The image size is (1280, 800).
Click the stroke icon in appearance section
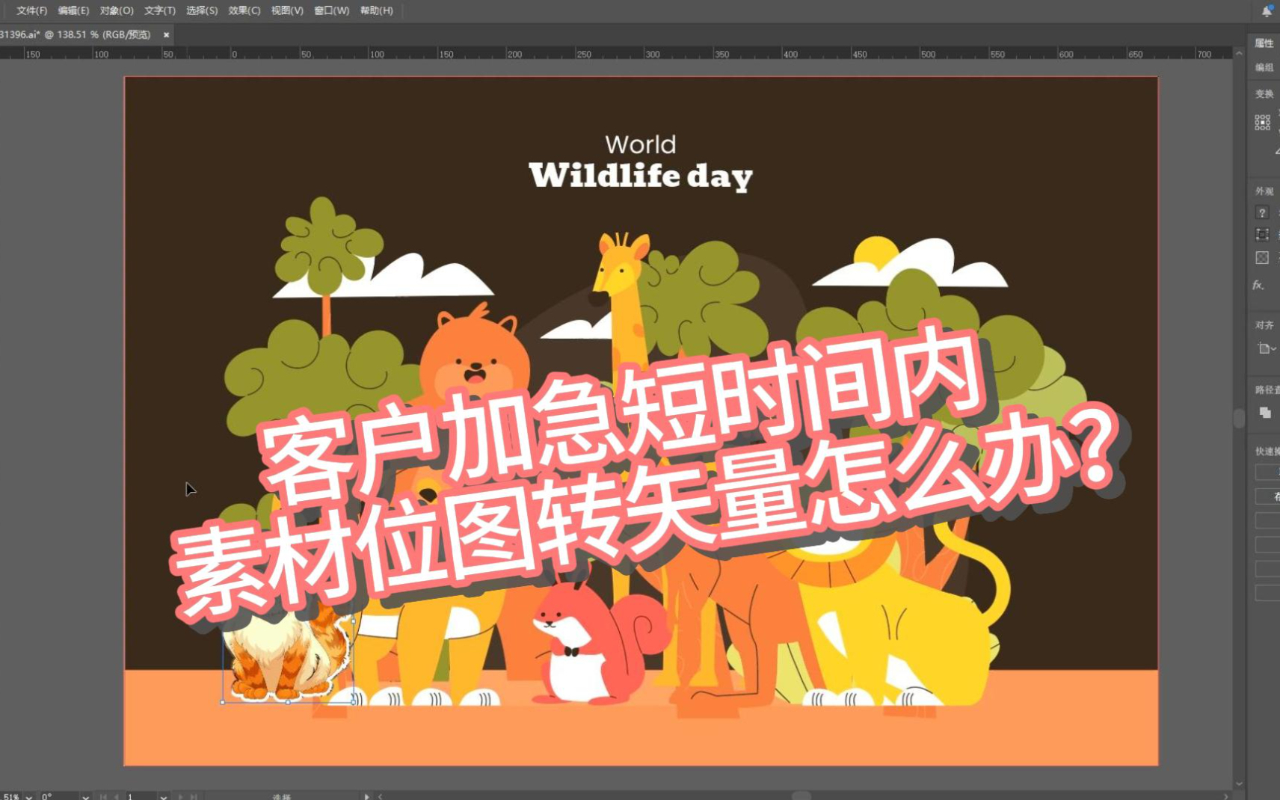click(x=1262, y=235)
